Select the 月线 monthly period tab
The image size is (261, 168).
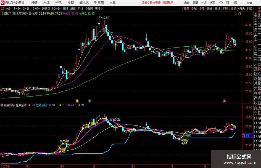[81, 9]
